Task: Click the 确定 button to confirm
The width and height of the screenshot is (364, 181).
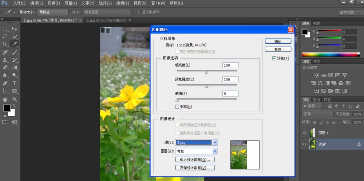Action: pyautogui.click(x=278, y=41)
